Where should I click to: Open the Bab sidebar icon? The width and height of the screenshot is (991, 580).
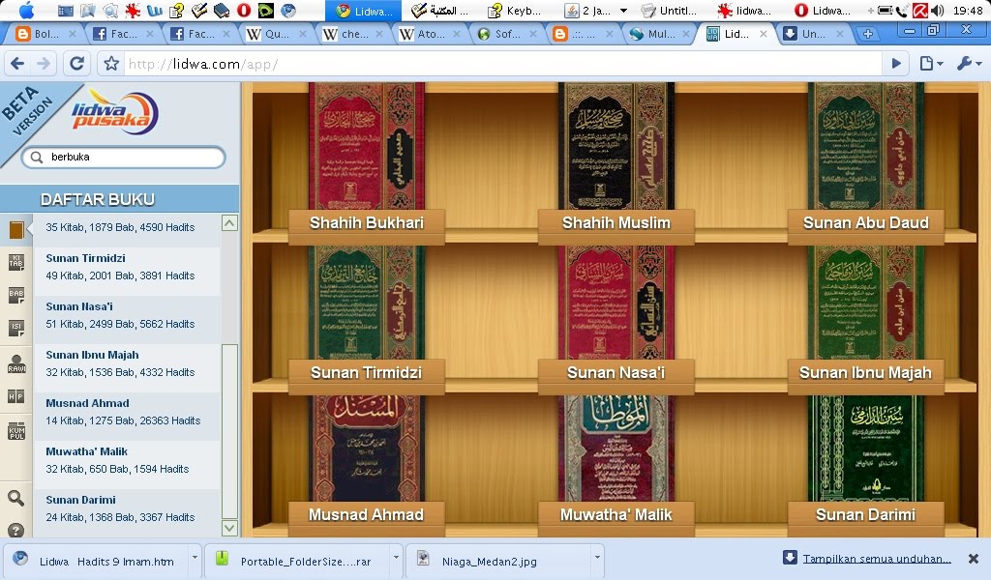point(16,296)
